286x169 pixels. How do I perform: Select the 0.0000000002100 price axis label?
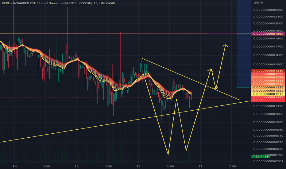pyautogui.click(x=268, y=17)
